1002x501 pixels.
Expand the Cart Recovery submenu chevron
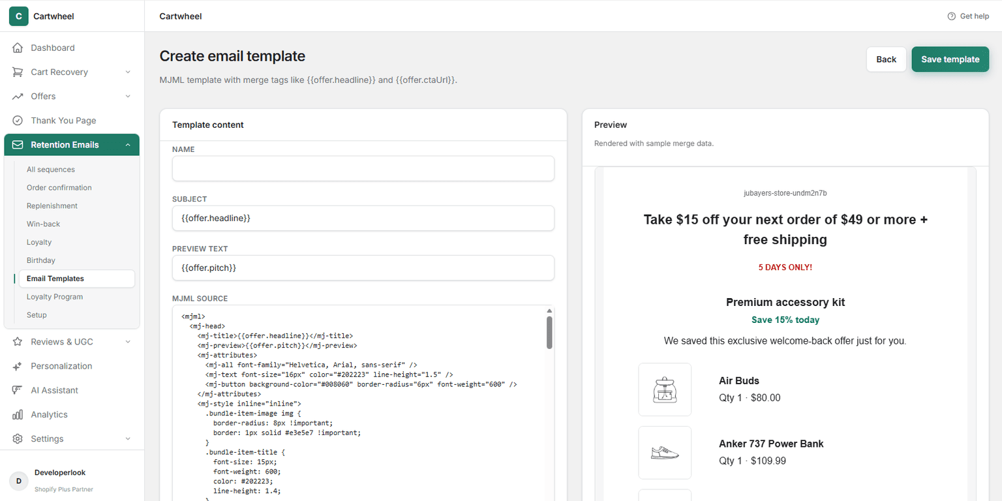pos(128,72)
